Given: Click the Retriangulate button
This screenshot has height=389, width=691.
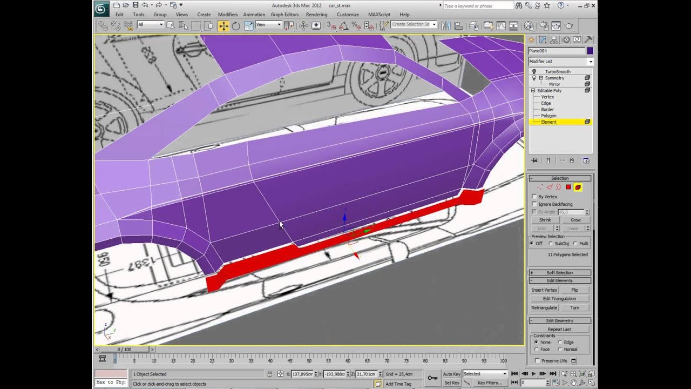Looking at the screenshot, I should [544, 307].
